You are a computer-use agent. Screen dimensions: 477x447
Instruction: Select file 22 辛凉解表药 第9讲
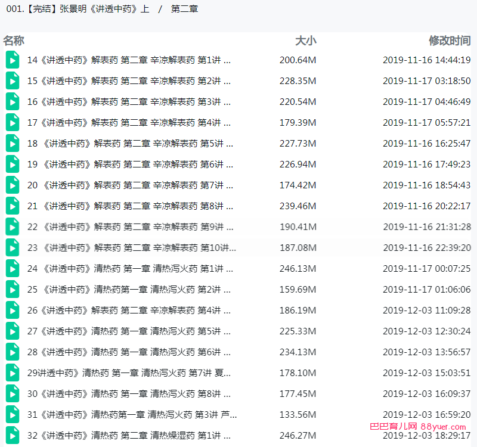click(x=130, y=227)
